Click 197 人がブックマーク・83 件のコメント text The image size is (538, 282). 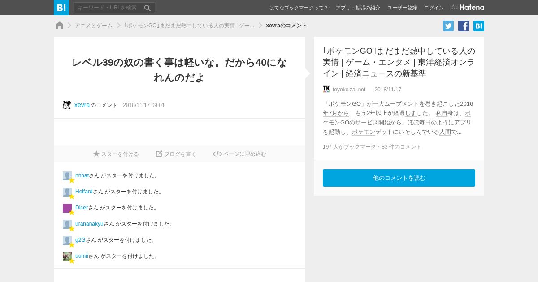(372, 147)
